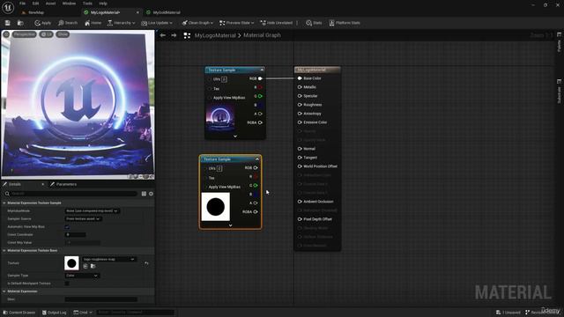This screenshot has width=564, height=317.
Task: Expand lower Texture Sample node's bottom chevron
Action: click(x=231, y=225)
